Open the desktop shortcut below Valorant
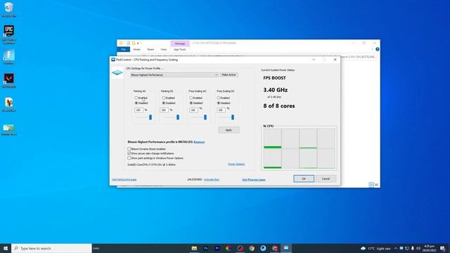Viewport: 450px width, 253px height. click(8, 105)
